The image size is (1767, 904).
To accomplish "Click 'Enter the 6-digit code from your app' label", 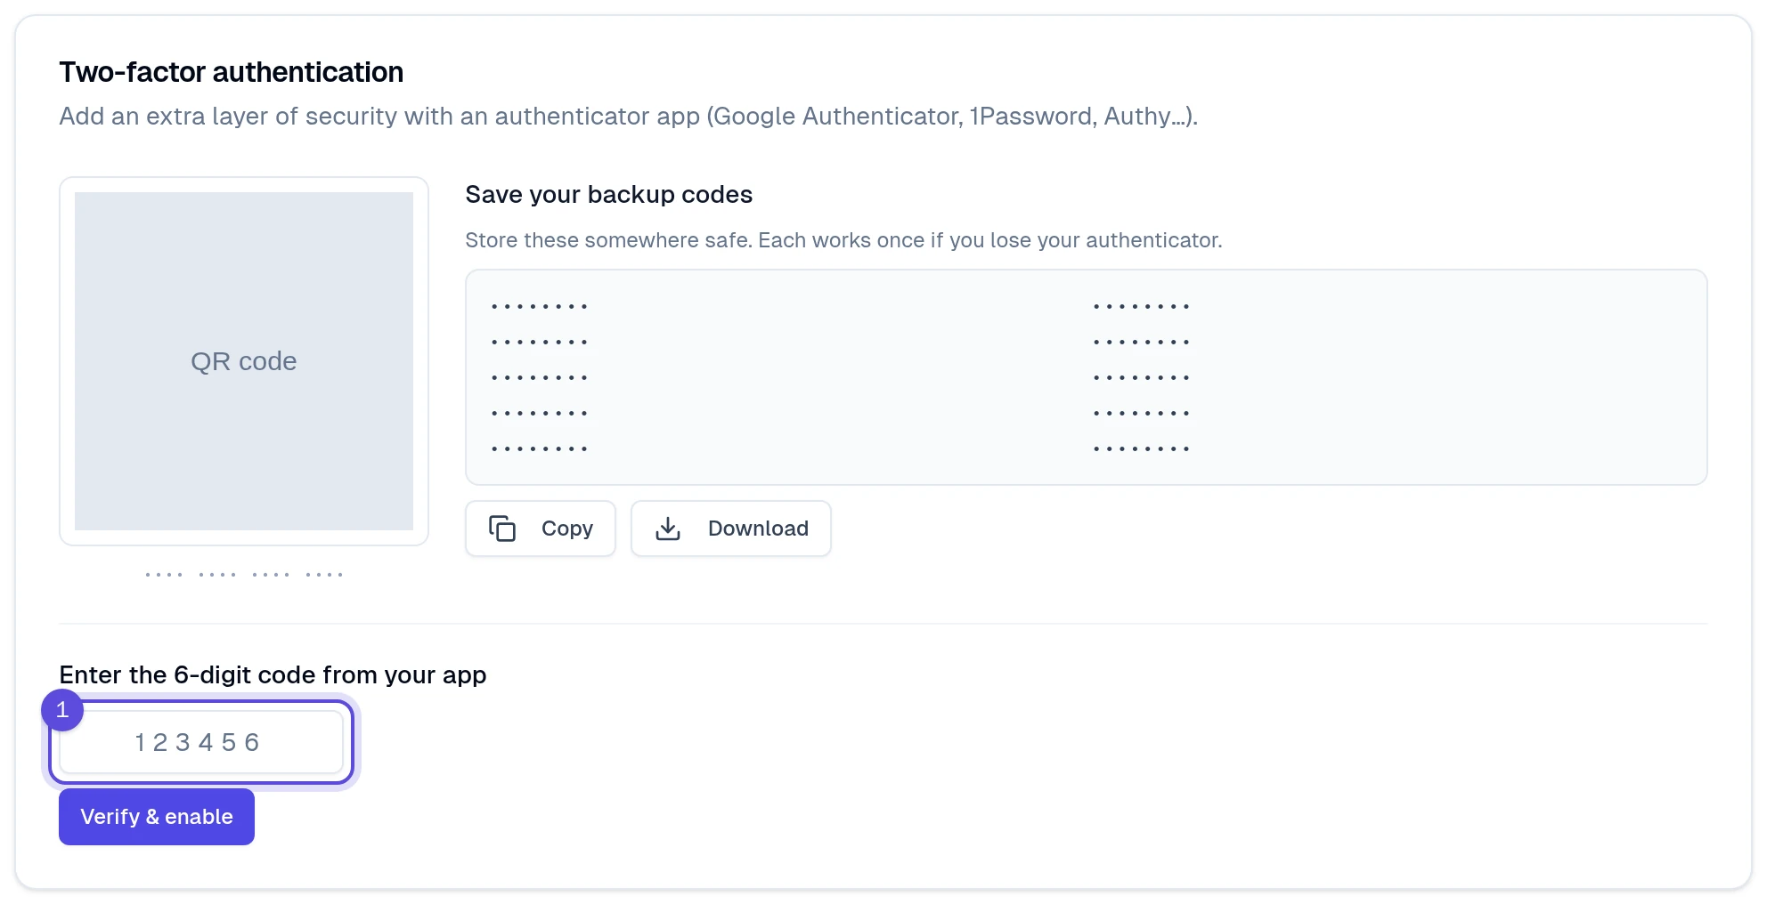I will pos(273,675).
